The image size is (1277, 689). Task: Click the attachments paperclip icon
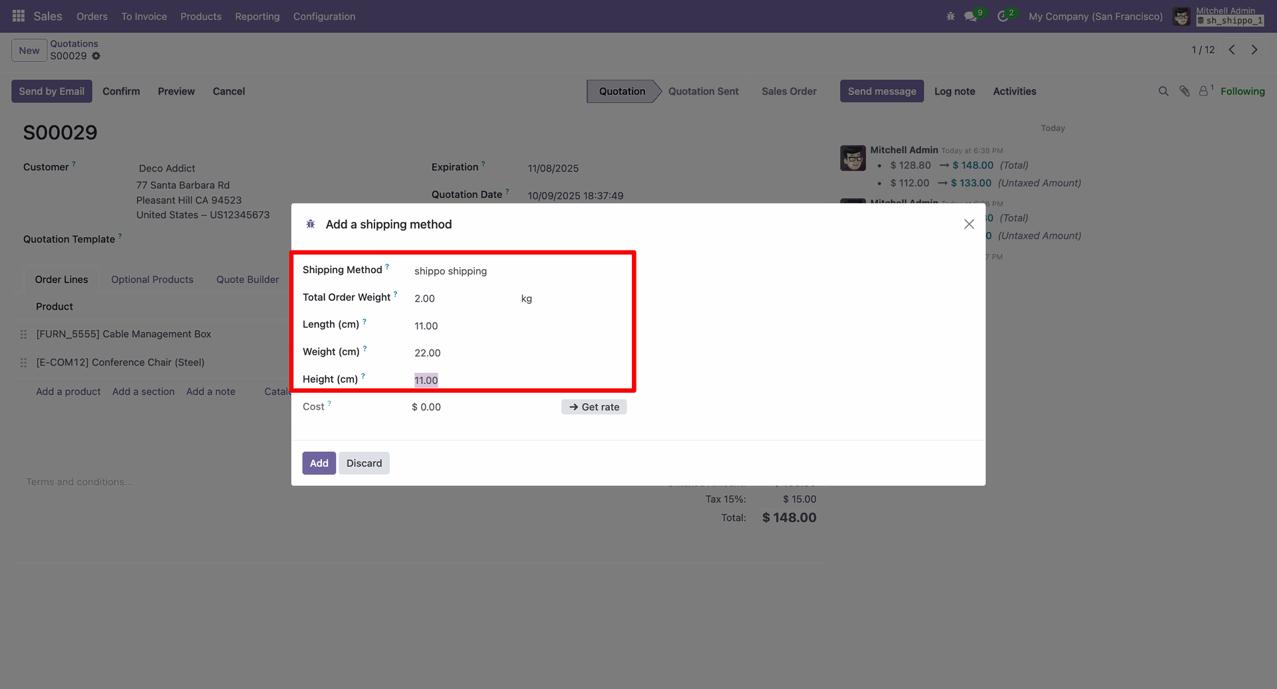pos(1185,91)
